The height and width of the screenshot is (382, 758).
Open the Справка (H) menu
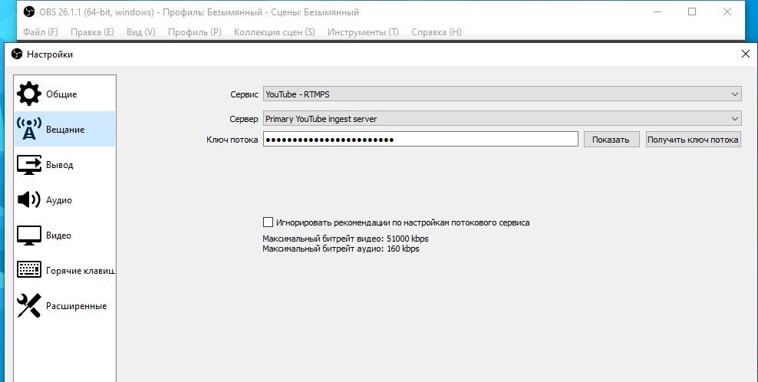click(437, 32)
